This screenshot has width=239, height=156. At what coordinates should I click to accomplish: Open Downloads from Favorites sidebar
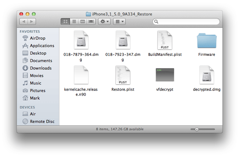(41, 68)
